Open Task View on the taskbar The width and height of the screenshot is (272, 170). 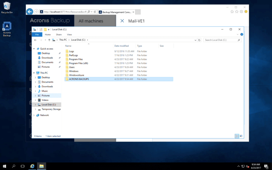23,166
